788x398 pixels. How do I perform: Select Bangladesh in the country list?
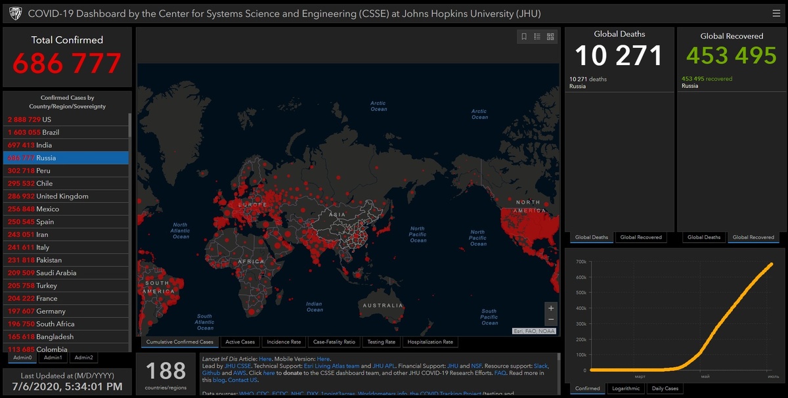point(66,337)
